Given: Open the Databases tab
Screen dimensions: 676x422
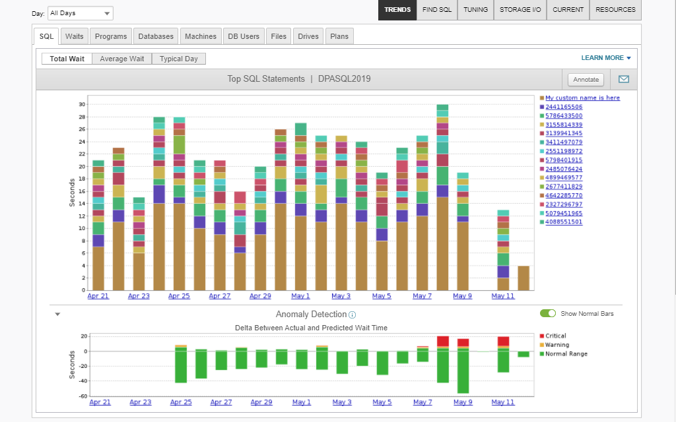Looking at the screenshot, I should click(x=155, y=36).
